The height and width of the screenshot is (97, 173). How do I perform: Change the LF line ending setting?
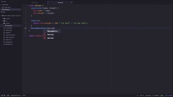(137, 96)
